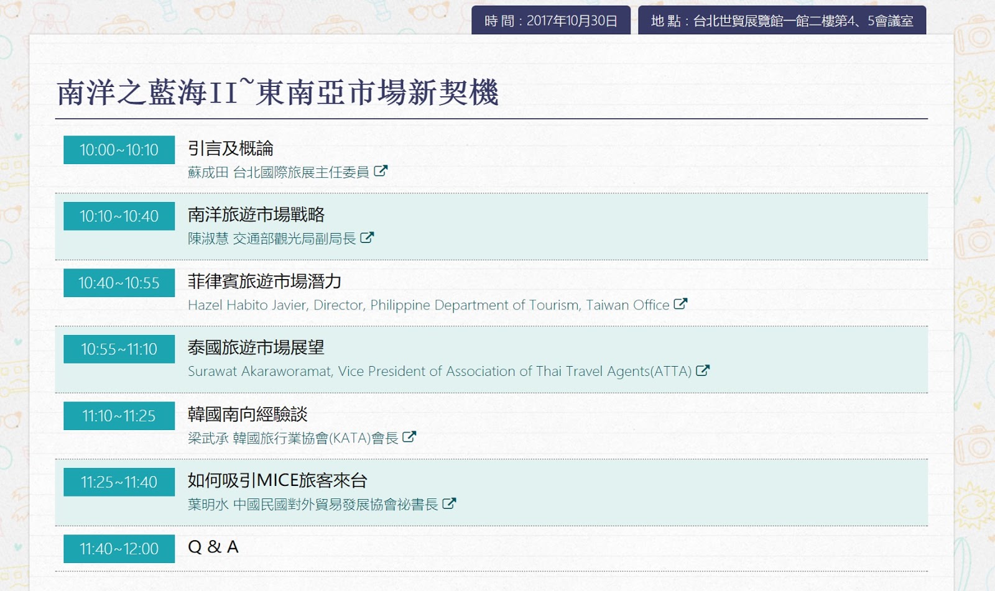Click session title 如何吸引MICE旅客來台
Image resolution: width=995 pixels, height=591 pixels.
pyautogui.click(x=277, y=480)
